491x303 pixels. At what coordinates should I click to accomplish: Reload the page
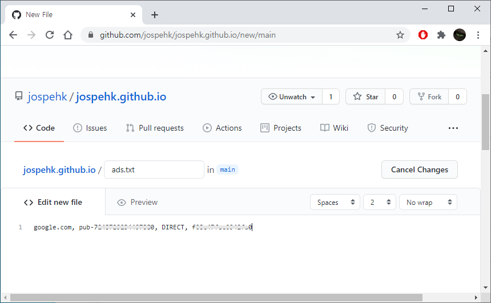[50, 35]
